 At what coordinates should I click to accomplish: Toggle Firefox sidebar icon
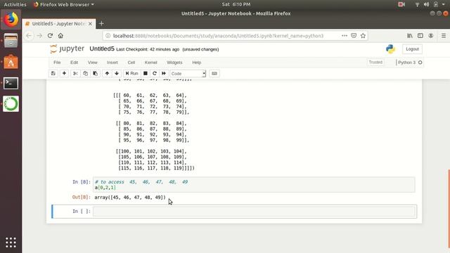tap(420, 36)
